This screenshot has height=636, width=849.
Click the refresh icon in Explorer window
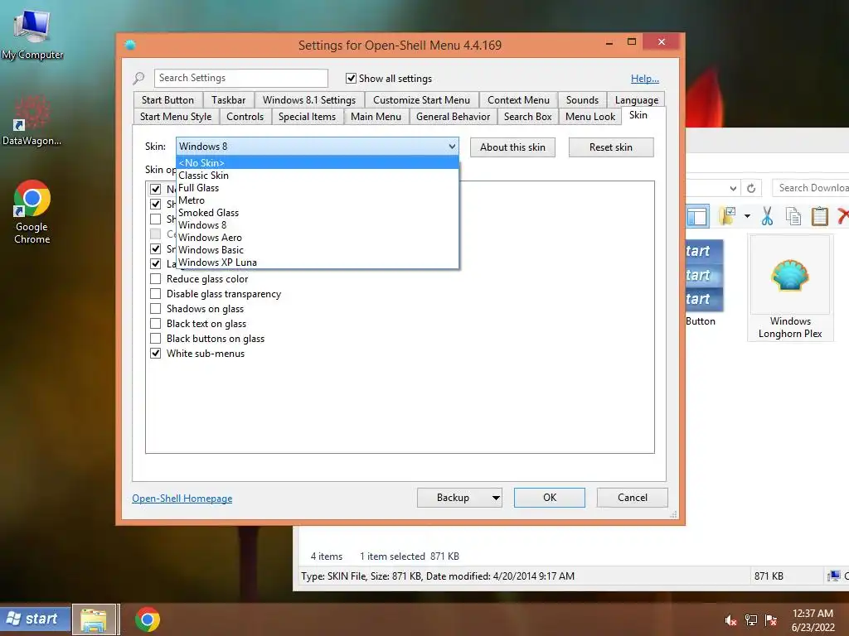[x=751, y=188]
